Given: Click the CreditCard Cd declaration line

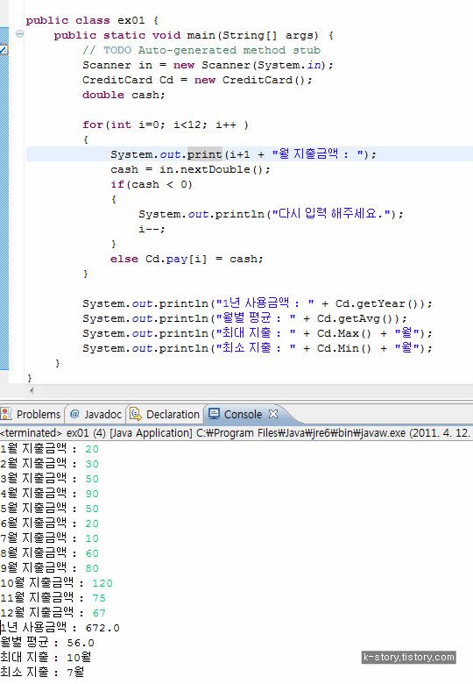Looking at the screenshot, I should [197, 80].
